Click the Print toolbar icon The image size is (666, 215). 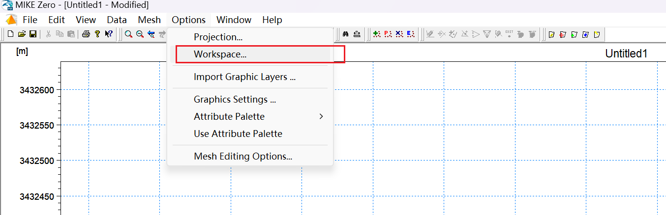(x=86, y=34)
